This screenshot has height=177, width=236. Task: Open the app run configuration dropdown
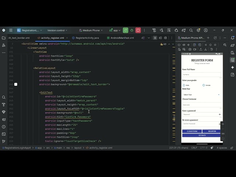tap(115, 30)
